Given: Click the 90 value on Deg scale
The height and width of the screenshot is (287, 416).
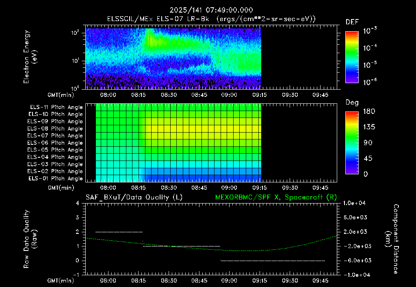Looking at the screenshot, I should coord(368,143).
